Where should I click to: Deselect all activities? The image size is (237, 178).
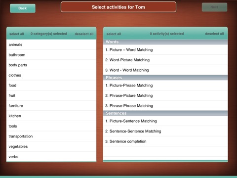[x=214, y=34]
